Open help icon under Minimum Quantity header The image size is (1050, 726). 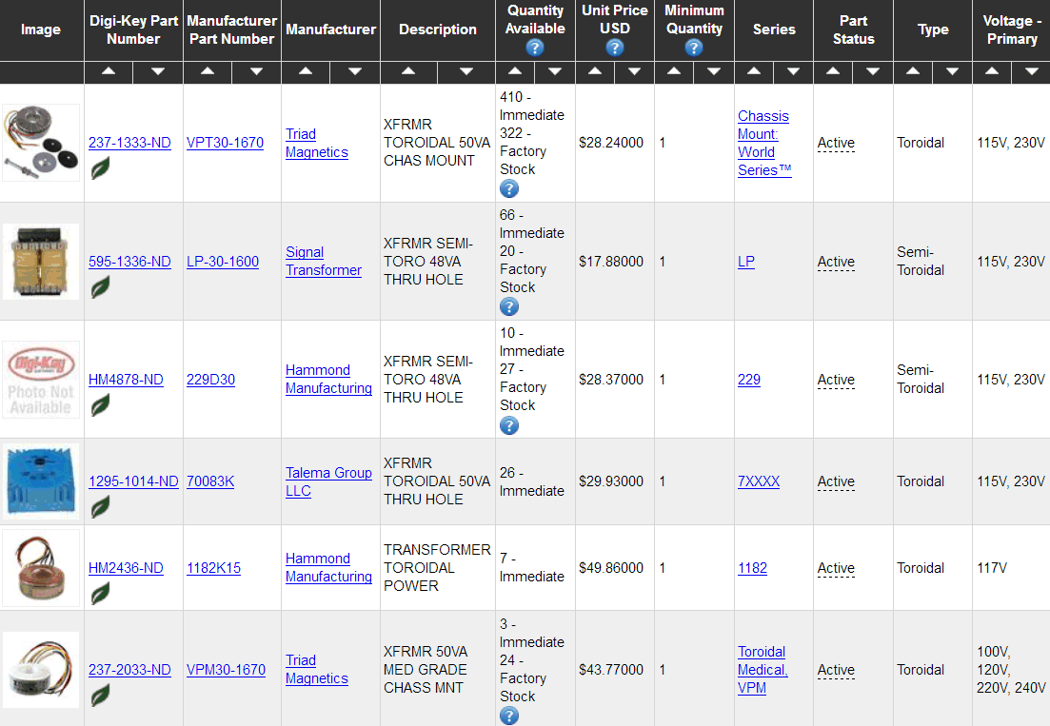click(x=694, y=48)
